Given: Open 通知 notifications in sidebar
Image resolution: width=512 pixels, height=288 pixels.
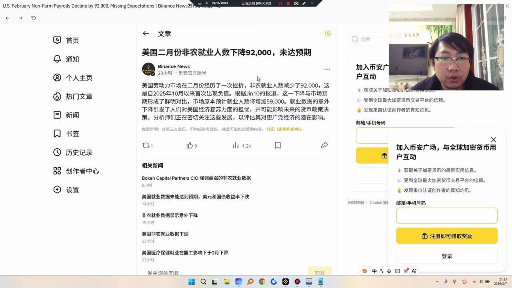Looking at the screenshot, I should 66,59.
